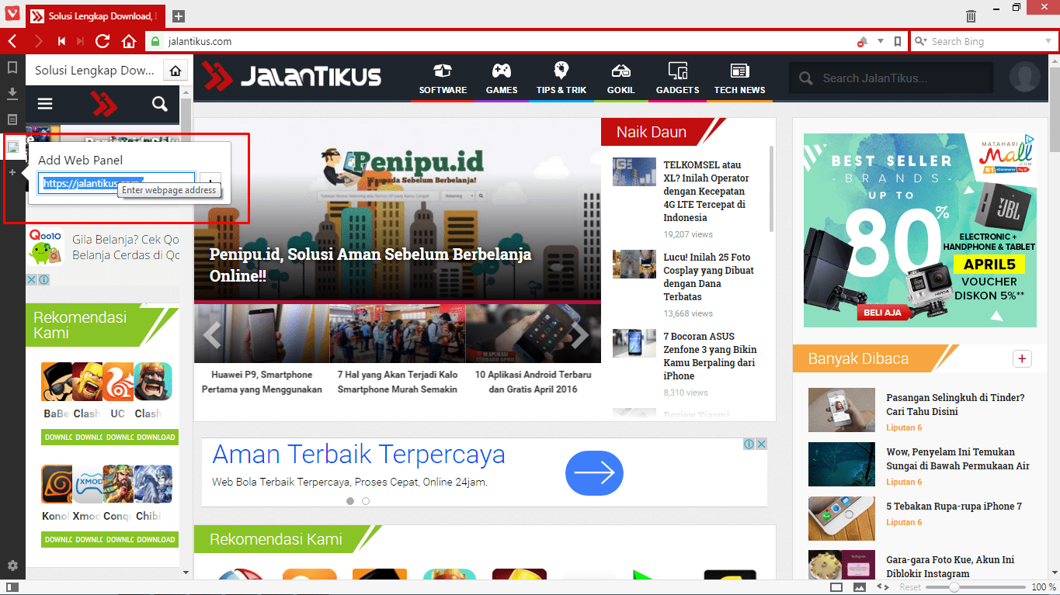
Task: Click blue arrow button in Aman Terbaik ad
Action: [x=594, y=472]
